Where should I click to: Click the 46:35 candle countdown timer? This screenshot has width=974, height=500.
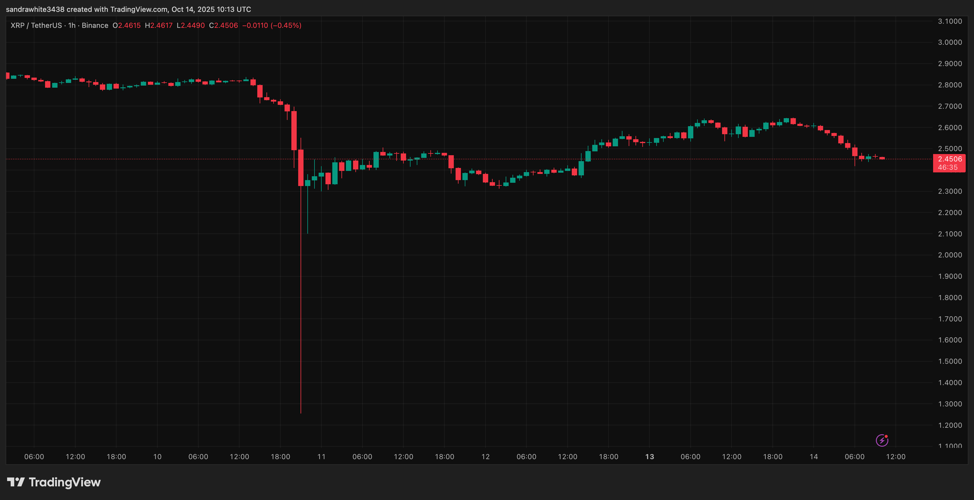[948, 167]
